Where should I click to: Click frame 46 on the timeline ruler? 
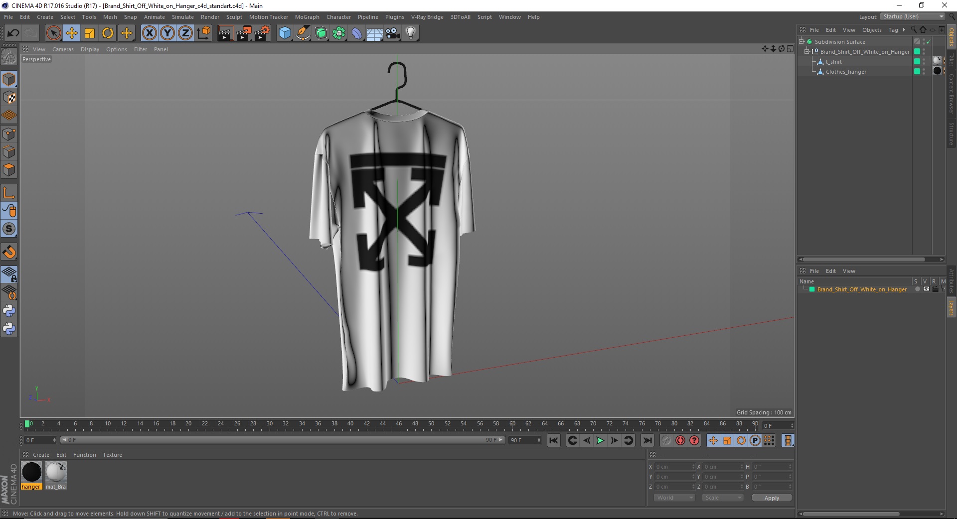tap(399, 424)
